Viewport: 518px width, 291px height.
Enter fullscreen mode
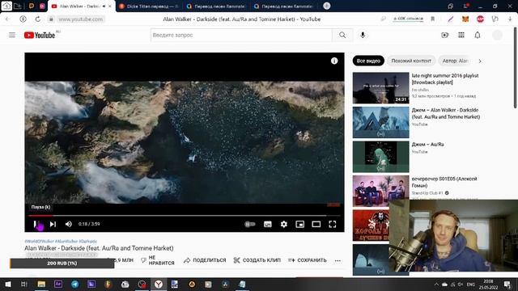[x=333, y=224]
